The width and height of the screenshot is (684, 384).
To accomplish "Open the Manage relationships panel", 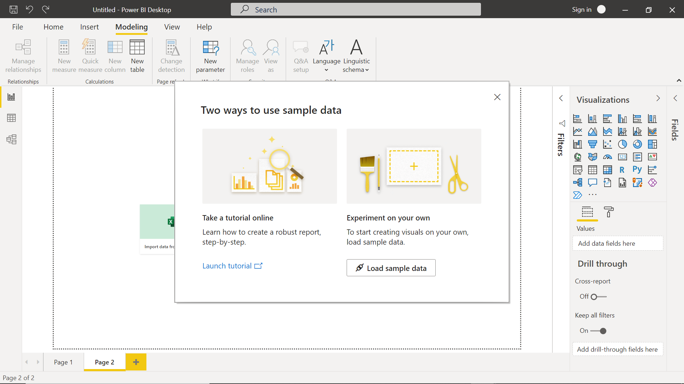I will 23,55.
